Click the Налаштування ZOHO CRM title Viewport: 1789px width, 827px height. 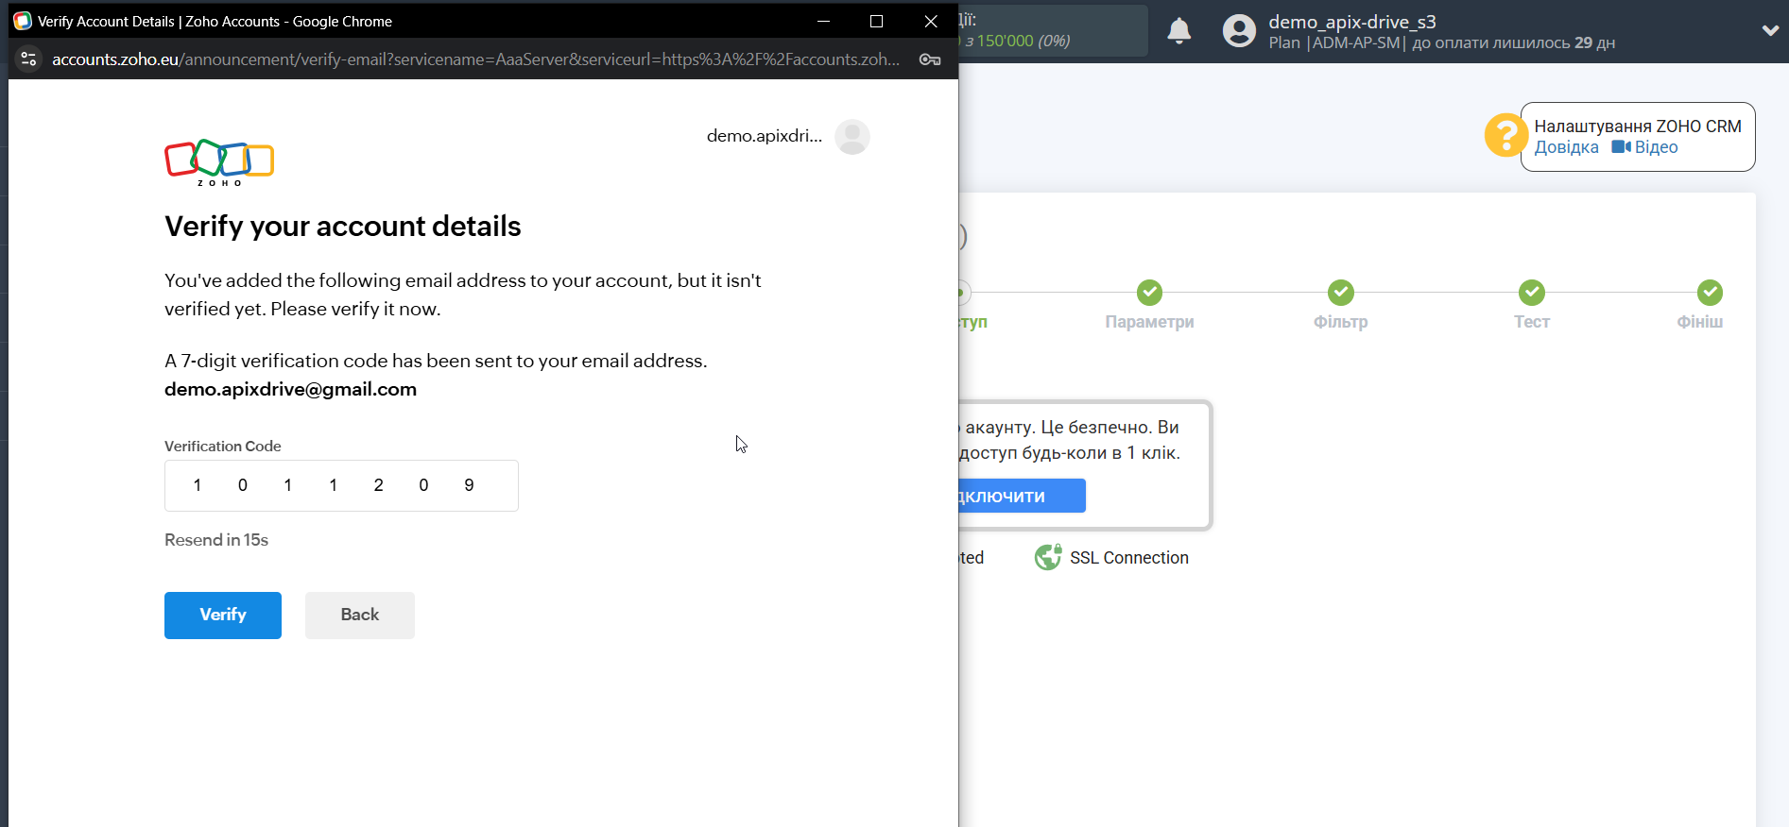tap(1637, 127)
